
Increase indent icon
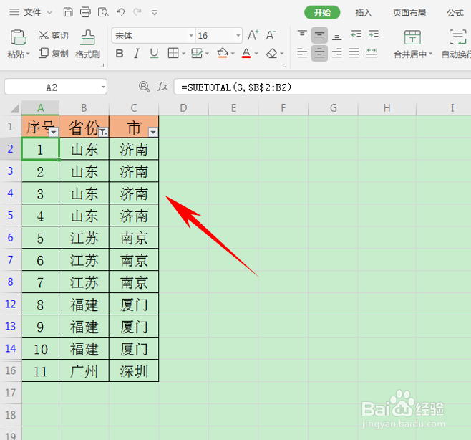click(x=374, y=35)
